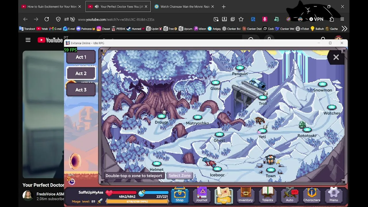
Task: Open the Transloot bookmark
Action: coord(27,29)
